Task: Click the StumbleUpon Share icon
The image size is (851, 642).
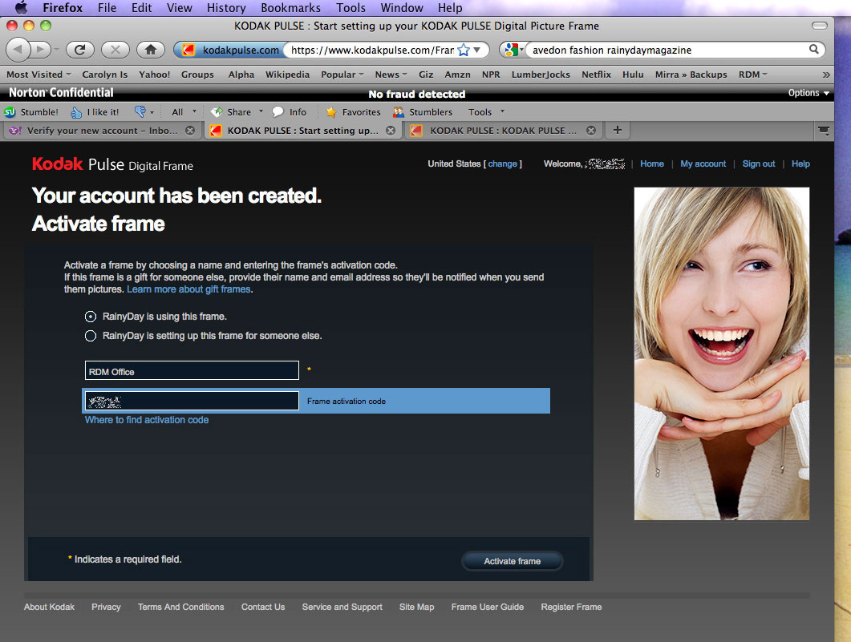Action: point(217,112)
